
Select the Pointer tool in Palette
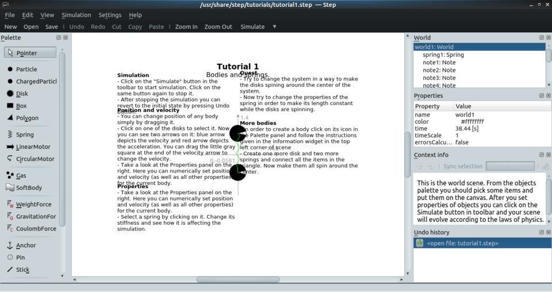30,53
